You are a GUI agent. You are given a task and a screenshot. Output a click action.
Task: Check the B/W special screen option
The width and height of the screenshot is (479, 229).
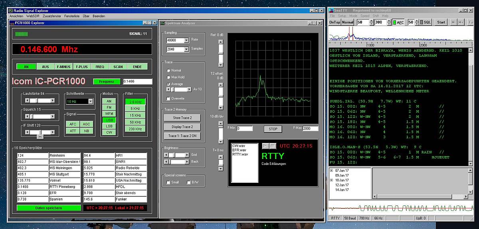point(189,182)
